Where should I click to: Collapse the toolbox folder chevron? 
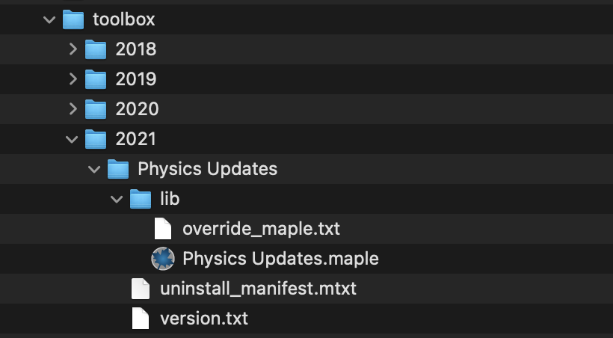coord(49,19)
